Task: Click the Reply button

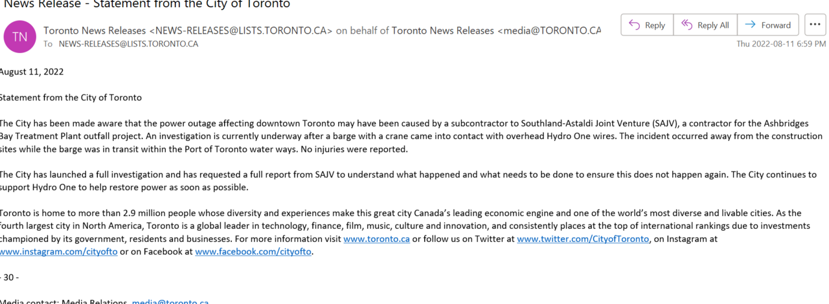Action: (647, 25)
